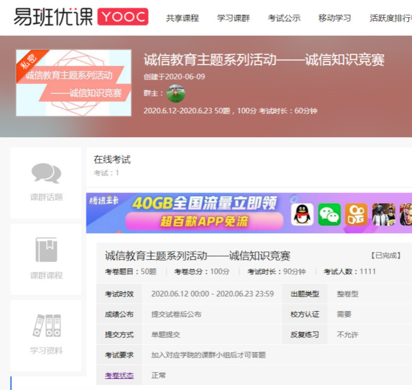The height and width of the screenshot is (390, 412).
Task: Select 移动学习 in top navigation
Action: point(335,18)
